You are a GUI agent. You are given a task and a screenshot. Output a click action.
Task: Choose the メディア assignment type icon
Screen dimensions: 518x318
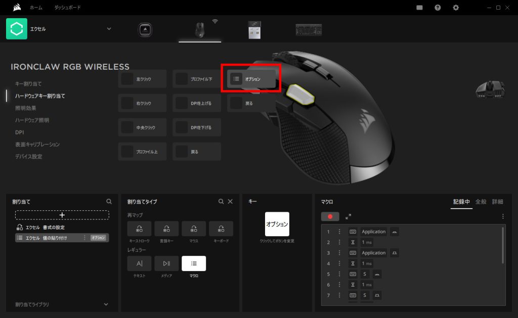(166, 263)
